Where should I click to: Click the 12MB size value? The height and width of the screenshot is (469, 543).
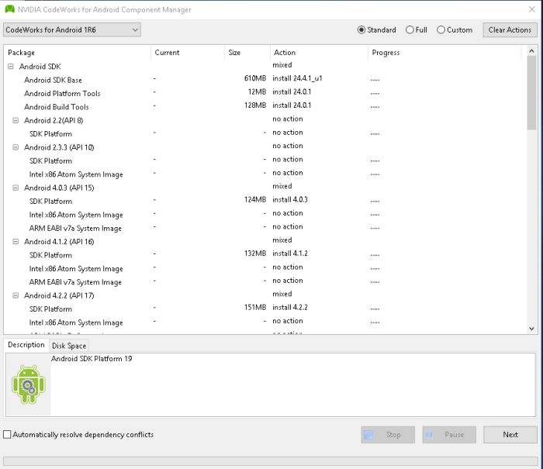coord(257,91)
